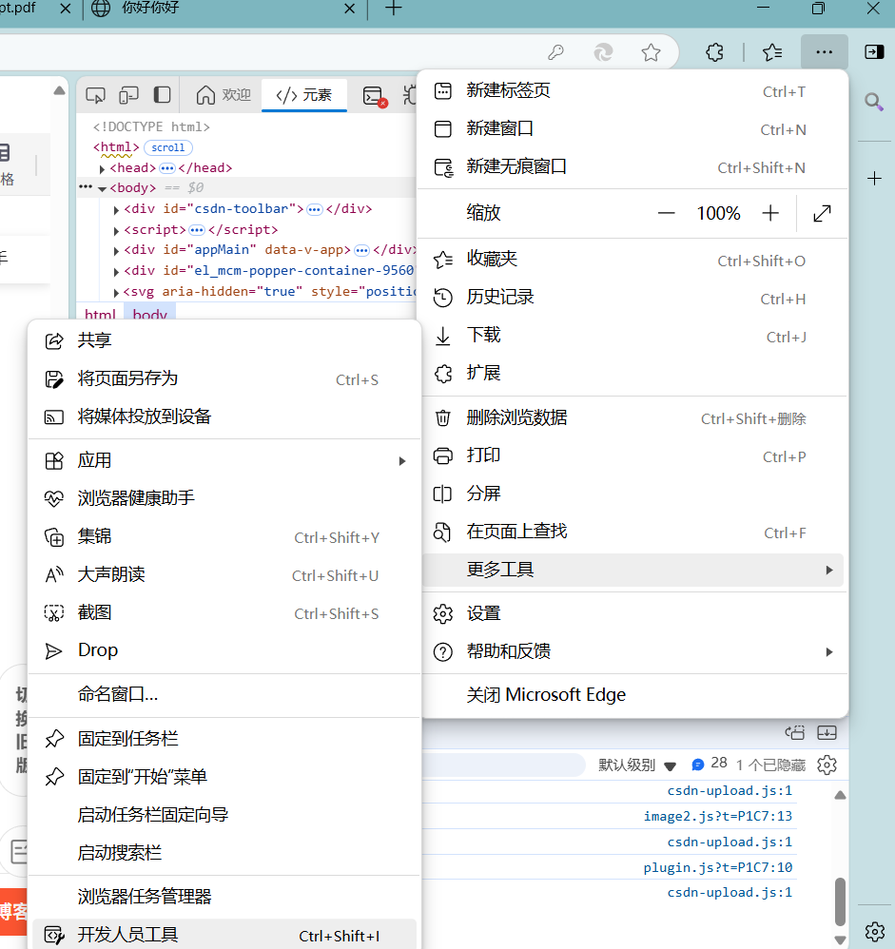The width and height of the screenshot is (895, 949).
Task: Choose 固定到"开始"菜单
Action: tap(224, 777)
